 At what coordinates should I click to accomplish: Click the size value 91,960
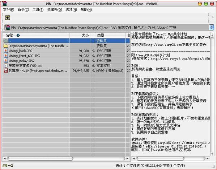point(84,51)
